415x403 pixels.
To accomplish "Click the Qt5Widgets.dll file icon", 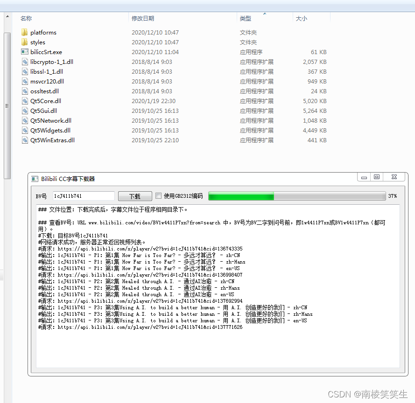I will point(25,130).
